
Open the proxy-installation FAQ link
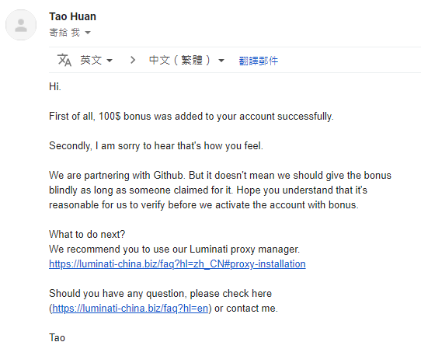[177, 264]
